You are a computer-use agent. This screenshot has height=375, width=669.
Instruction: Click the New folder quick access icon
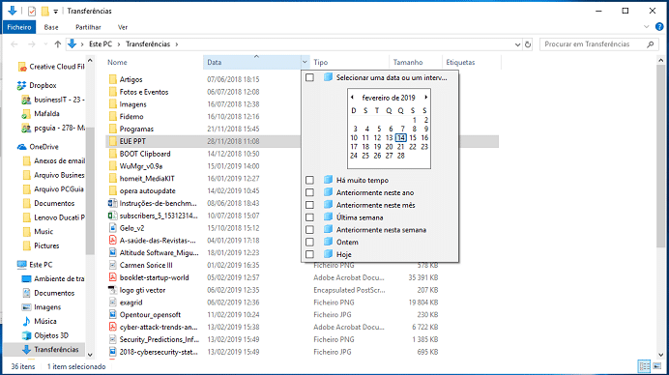[44, 11]
